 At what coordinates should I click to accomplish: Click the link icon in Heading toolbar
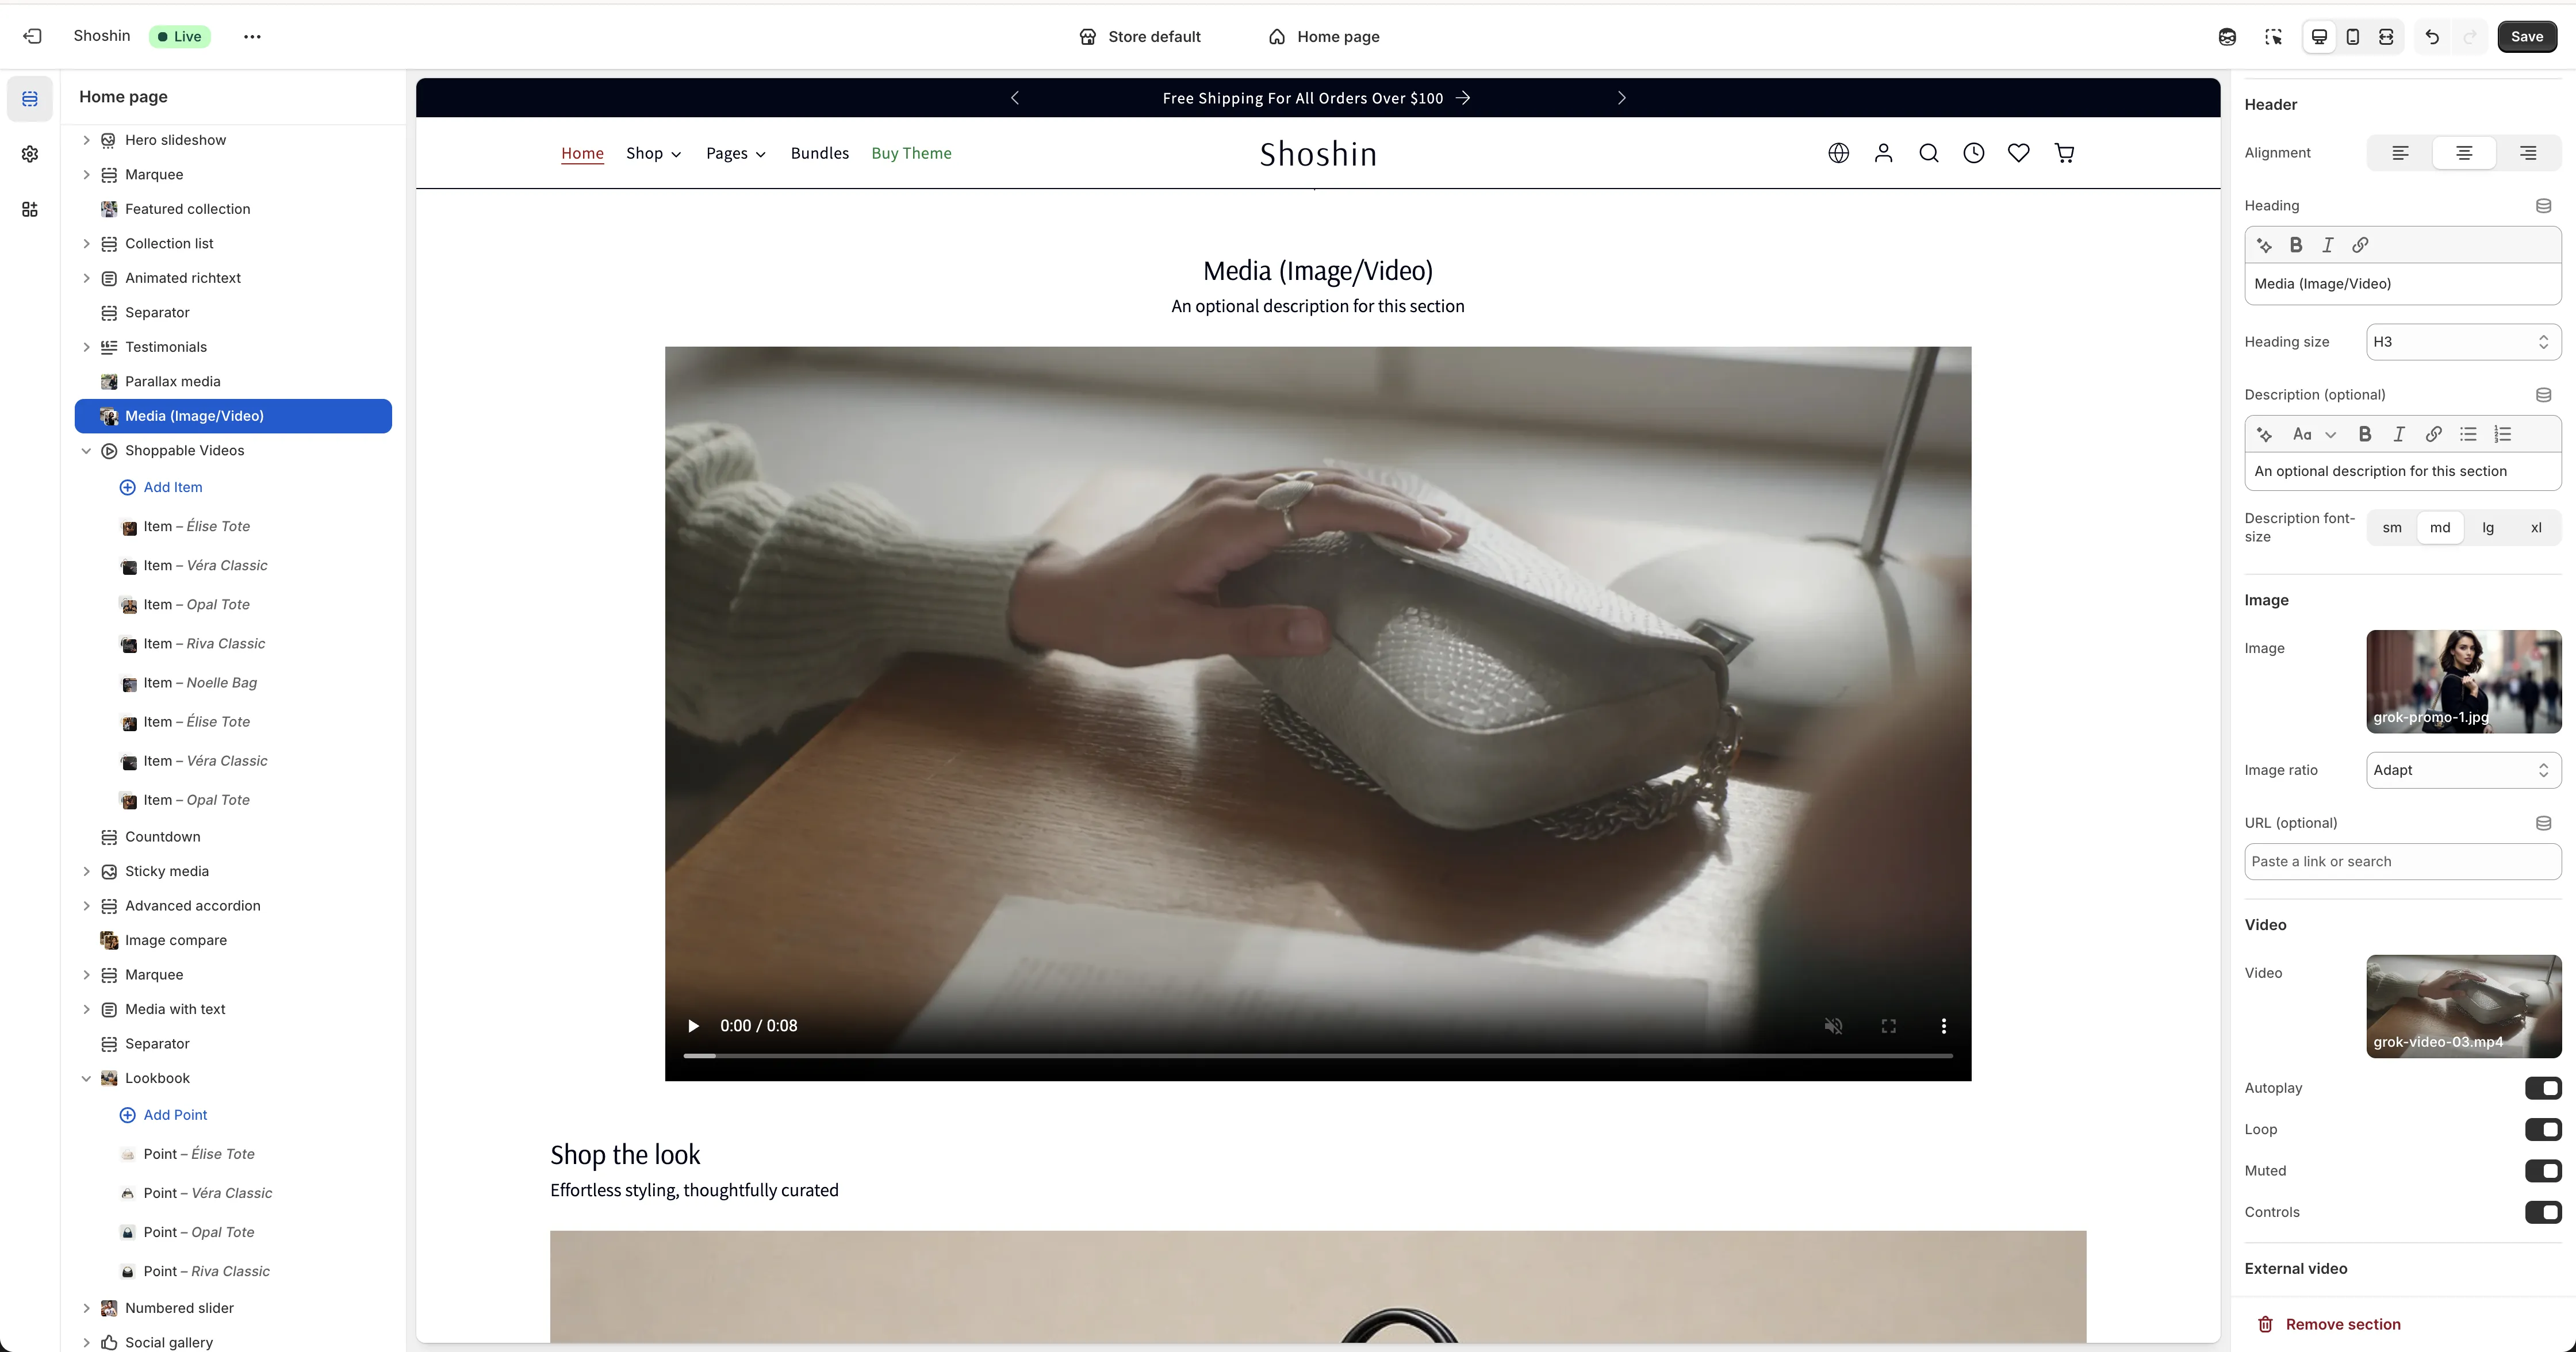coord(2360,245)
